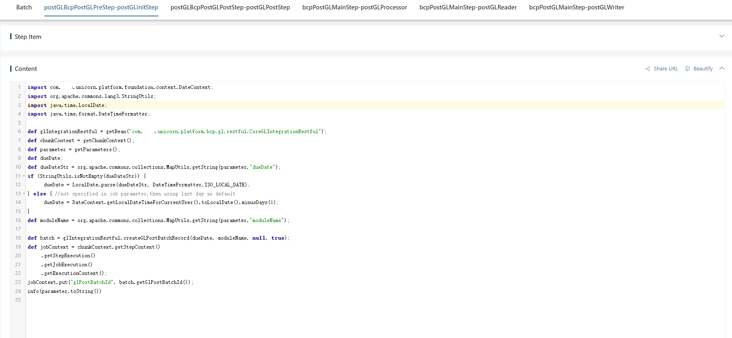Switch to the Batch tab
Viewport: 732px width, 338px height.
pos(24,7)
